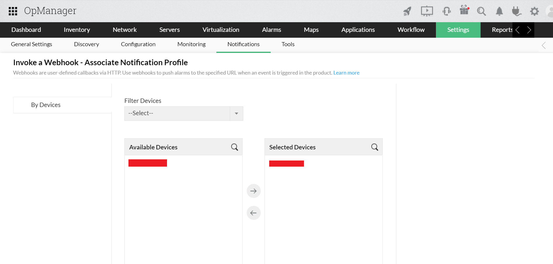Viewport: 553px width, 264px height.
Task: Select the By Devices option in sidebar
Action: point(46,105)
